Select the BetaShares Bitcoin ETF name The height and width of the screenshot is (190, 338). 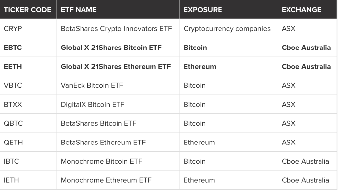point(98,123)
